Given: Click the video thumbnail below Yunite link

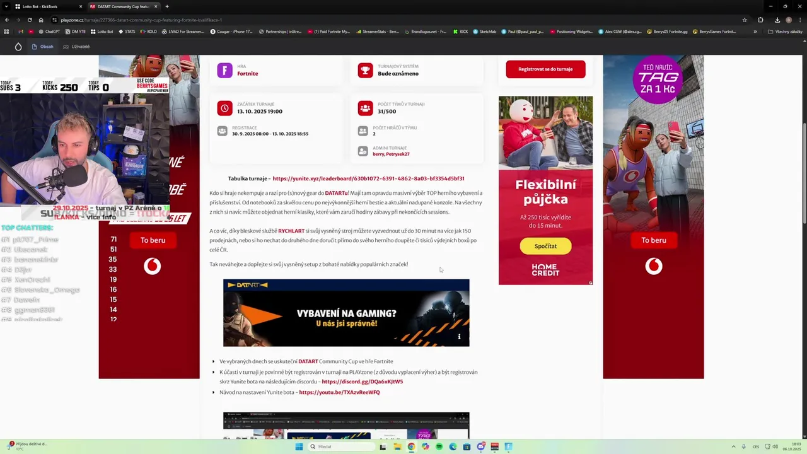Looking at the screenshot, I should point(346,426).
